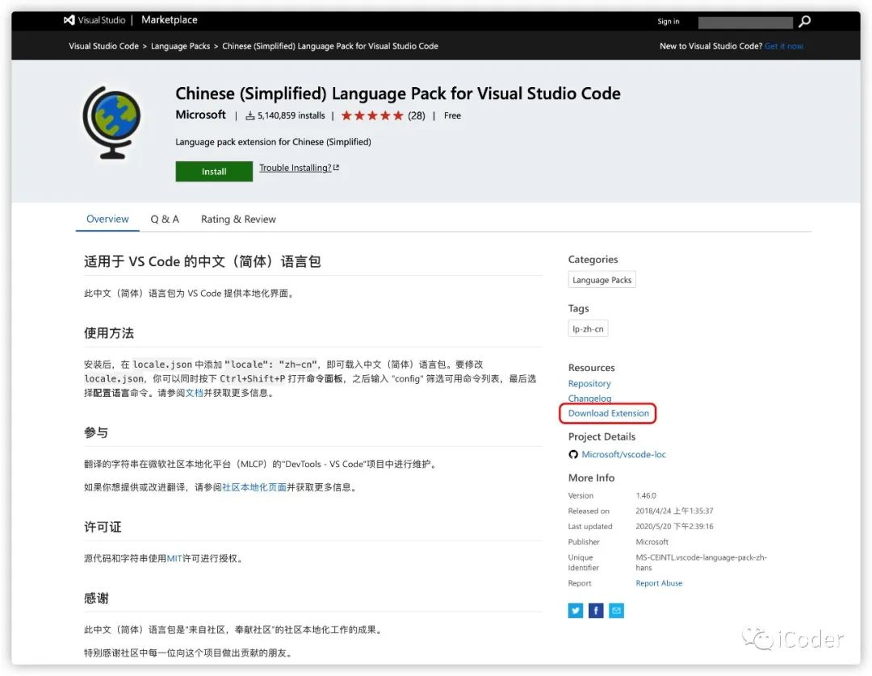Viewport: 872px width, 676px height.
Task: Click the Get it now link
Action: 784,46
